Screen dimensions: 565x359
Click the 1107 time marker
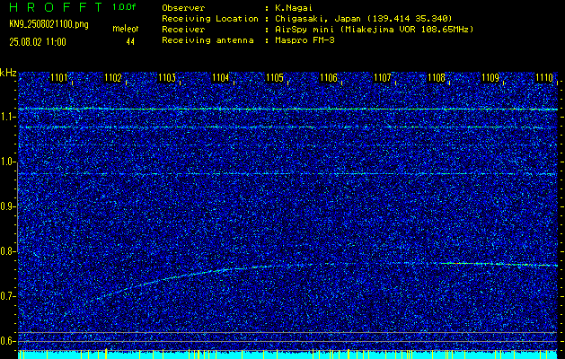tap(383, 78)
